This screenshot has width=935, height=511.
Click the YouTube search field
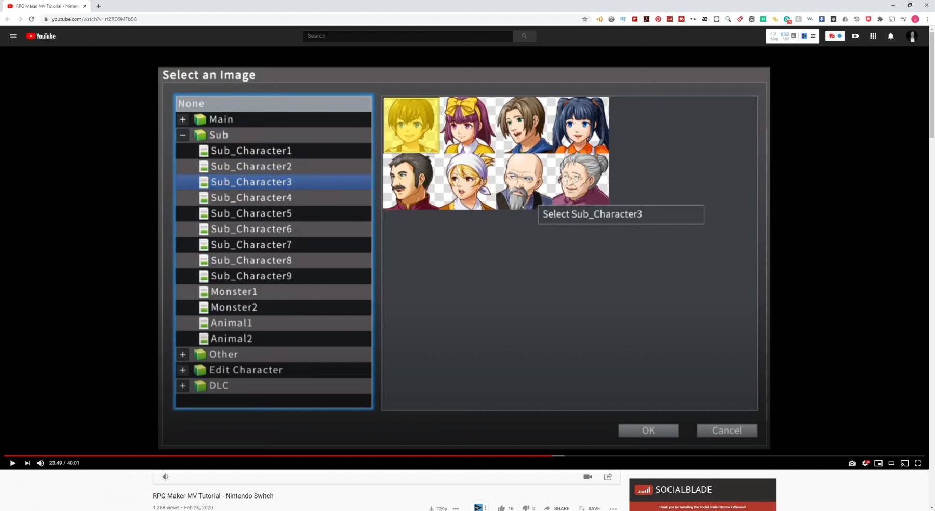[x=408, y=36]
